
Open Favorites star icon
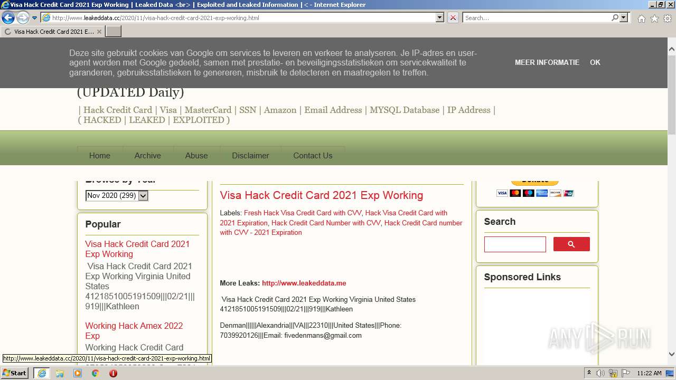(654, 18)
